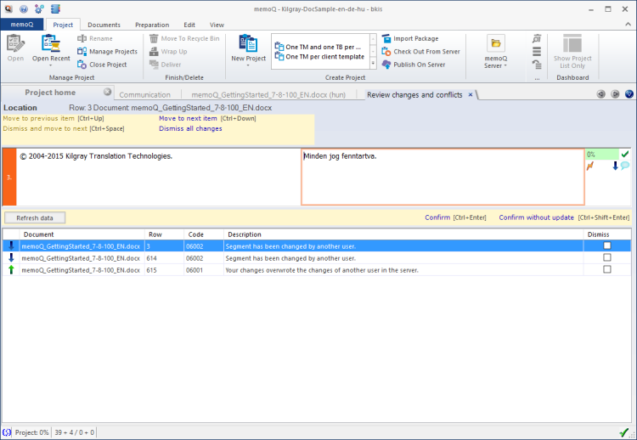This screenshot has height=440, width=637.
Task: Click the Dismiss all changes link
Action: pos(190,128)
